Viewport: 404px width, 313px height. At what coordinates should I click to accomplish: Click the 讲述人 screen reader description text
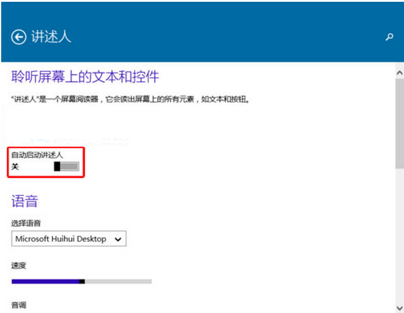pos(130,100)
